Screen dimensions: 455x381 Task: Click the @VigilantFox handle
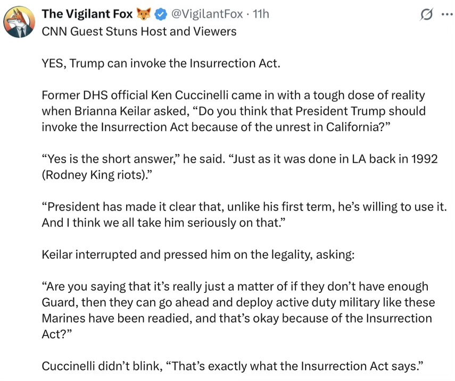pyautogui.click(x=207, y=14)
